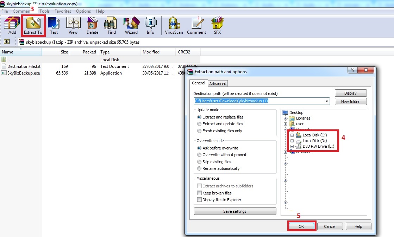Expand Local Disk (C:) in folder tree
The width and height of the screenshot is (394, 237).
tap(292, 135)
